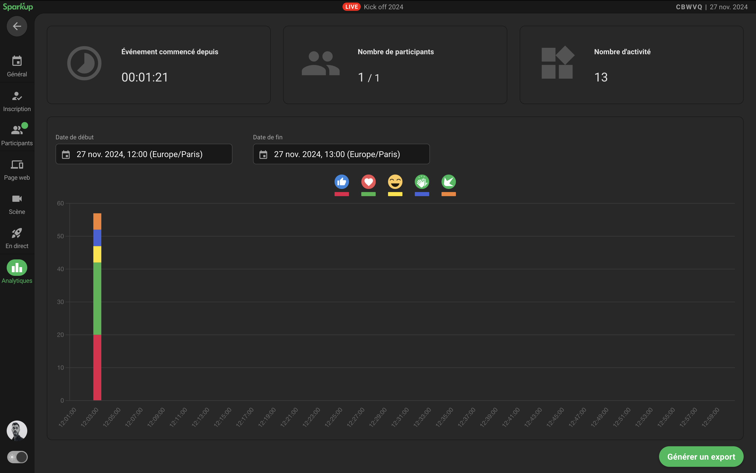The height and width of the screenshot is (473, 756).
Task: Go to the Inscription section
Action: click(17, 101)
